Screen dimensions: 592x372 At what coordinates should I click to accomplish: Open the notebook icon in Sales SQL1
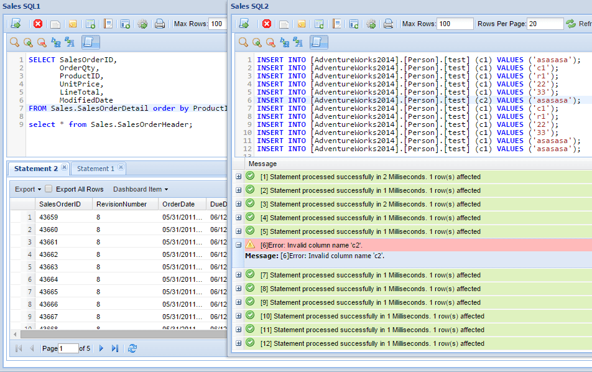108,24
